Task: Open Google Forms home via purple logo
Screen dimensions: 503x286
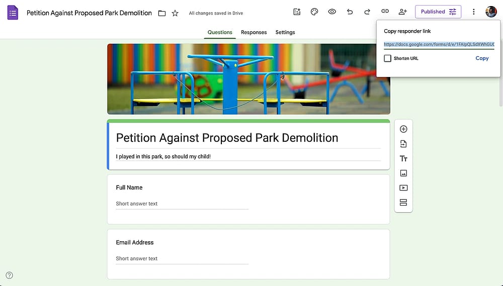Action: [x=13, y=13]
